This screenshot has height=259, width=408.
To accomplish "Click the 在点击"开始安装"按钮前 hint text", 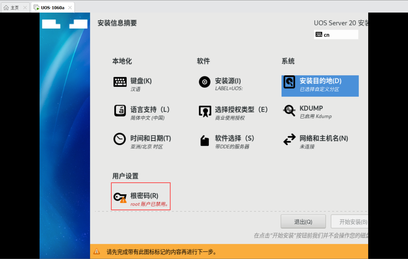I will tap(311, 235).
